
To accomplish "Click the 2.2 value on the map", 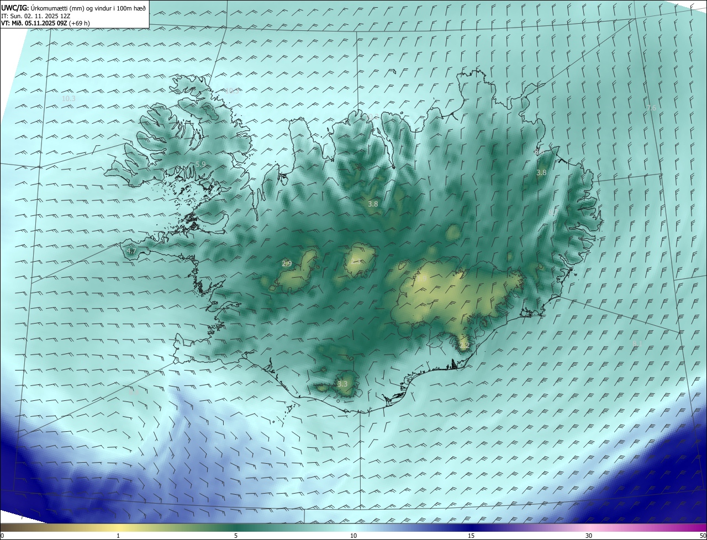I will pyautogui.click(x=464, y=346).
